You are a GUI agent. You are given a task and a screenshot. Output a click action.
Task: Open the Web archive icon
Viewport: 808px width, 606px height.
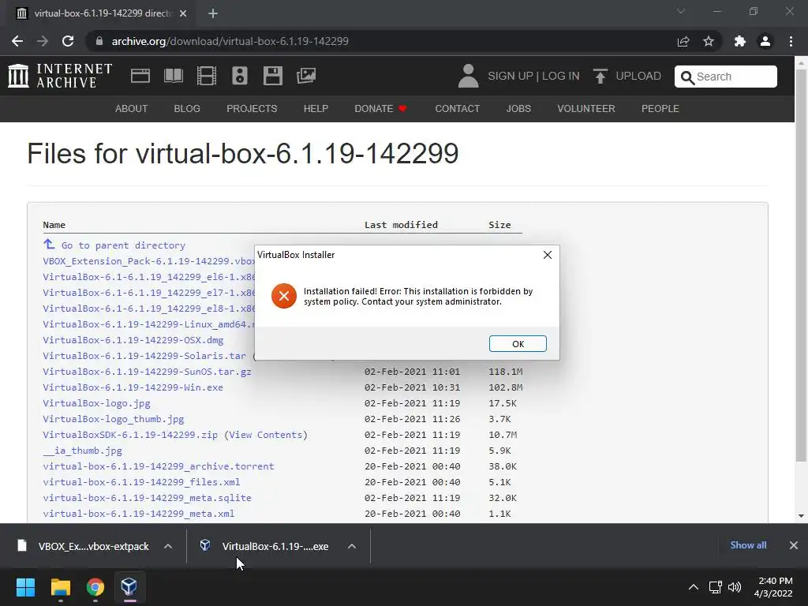pos(140,76)
